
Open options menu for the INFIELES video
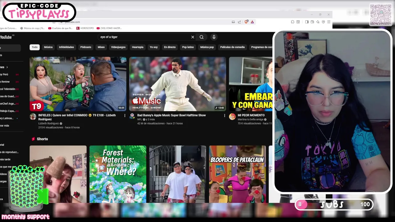(125, 115)
